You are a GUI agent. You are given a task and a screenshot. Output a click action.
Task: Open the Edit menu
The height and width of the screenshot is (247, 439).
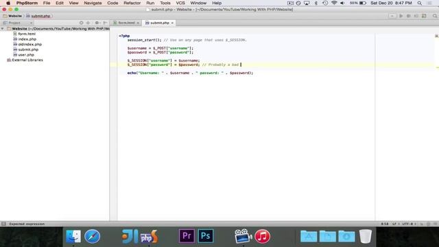pos(60,3)
